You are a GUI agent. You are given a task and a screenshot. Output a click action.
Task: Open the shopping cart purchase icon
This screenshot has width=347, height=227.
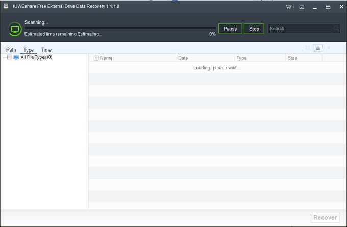[288, 7]
